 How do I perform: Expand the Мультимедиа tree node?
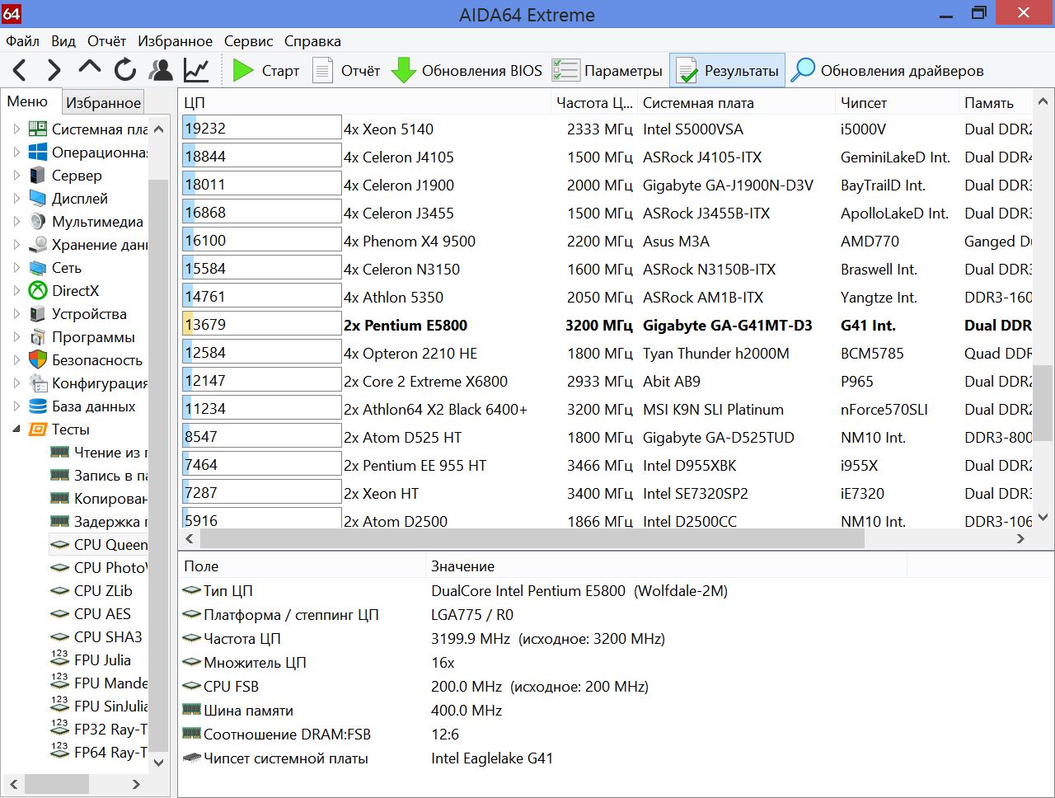point(16,222)
